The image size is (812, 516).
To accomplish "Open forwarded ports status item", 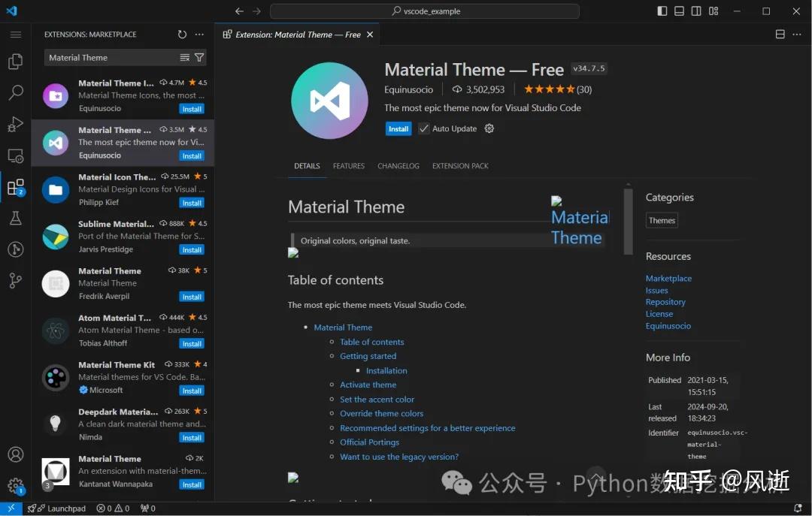I will click(x=147, y=508).
